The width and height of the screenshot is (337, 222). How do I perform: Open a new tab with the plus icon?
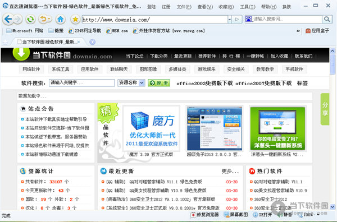pyautogui.click(x=93, y=42)
